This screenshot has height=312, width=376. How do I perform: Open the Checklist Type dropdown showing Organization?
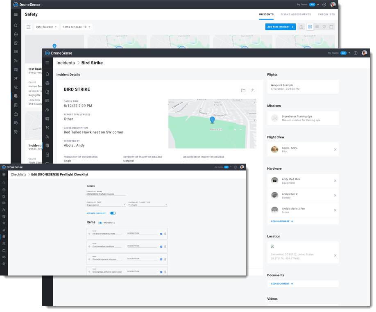[106, 205]
